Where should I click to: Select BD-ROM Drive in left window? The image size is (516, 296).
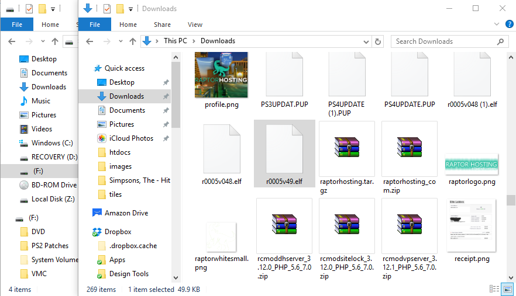click(x=54, y=185)
